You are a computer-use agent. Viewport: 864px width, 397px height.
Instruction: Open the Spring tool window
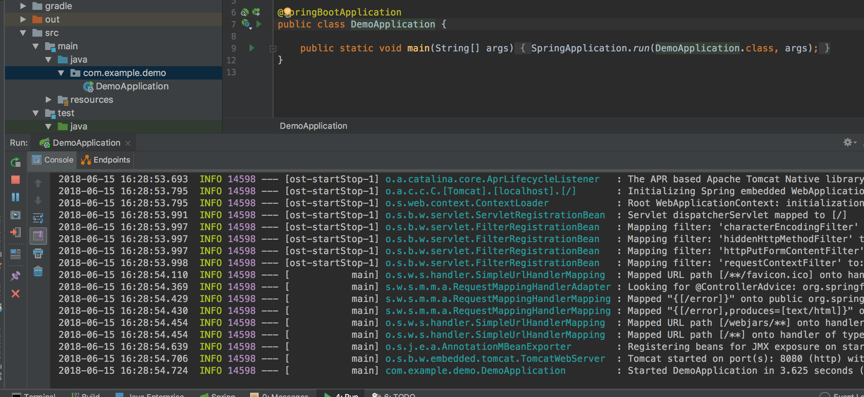click(217, 395)
